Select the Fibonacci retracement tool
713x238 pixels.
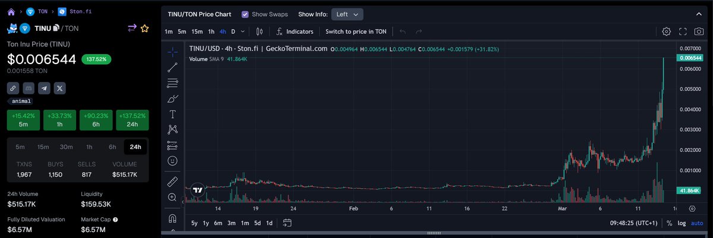[x=172, y=83]
